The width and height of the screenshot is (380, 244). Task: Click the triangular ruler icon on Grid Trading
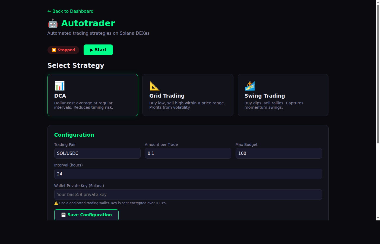(154, 85)
